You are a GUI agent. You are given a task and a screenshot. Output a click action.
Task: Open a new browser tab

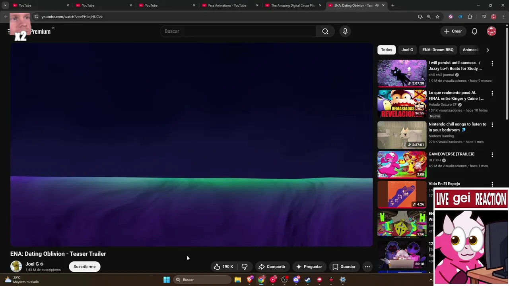tap(393, 6)
